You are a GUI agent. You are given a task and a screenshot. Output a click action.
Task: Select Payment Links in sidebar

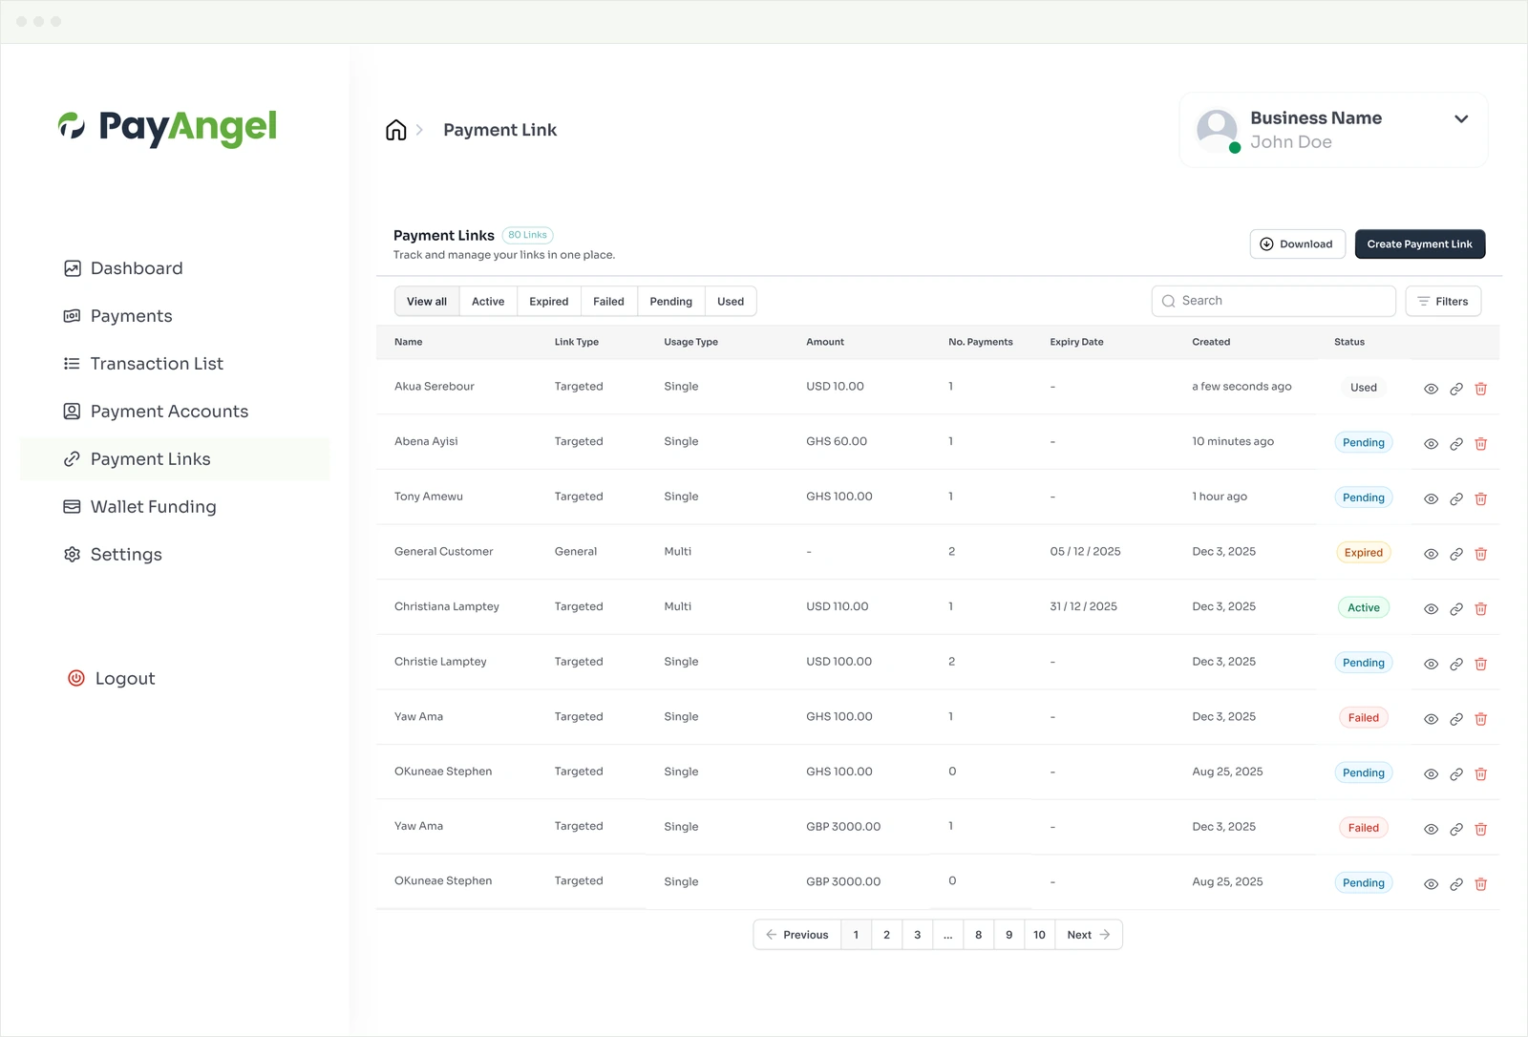coord(176,459)
